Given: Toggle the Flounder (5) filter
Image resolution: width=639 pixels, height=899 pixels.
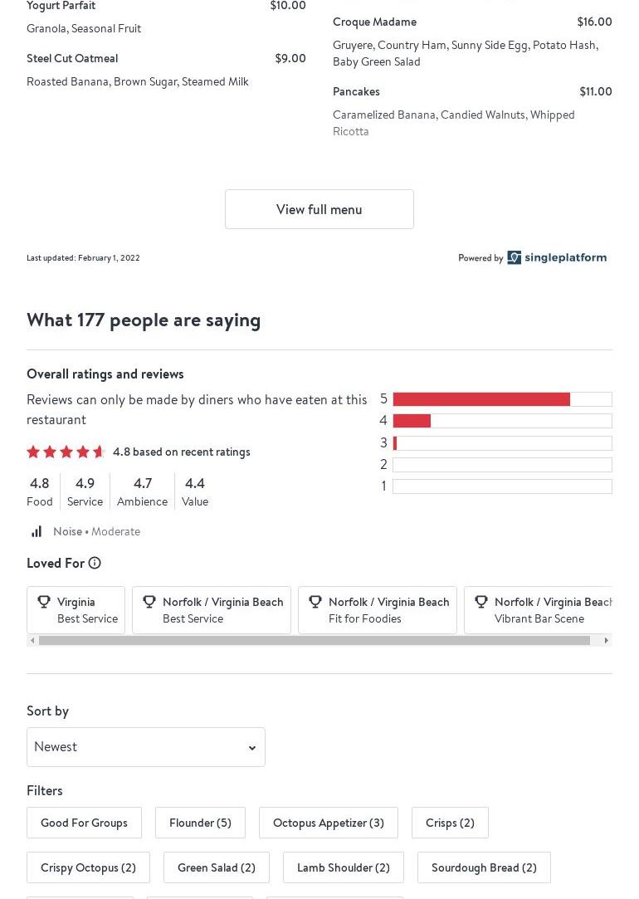Looking at the screenshot, I should pos(200,823).
